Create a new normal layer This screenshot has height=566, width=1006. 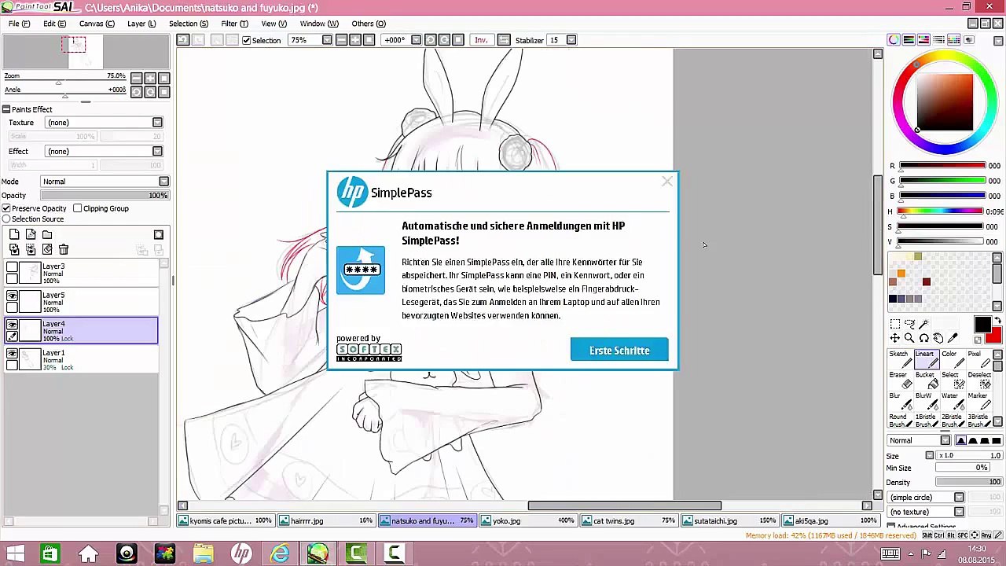[14, 234]
